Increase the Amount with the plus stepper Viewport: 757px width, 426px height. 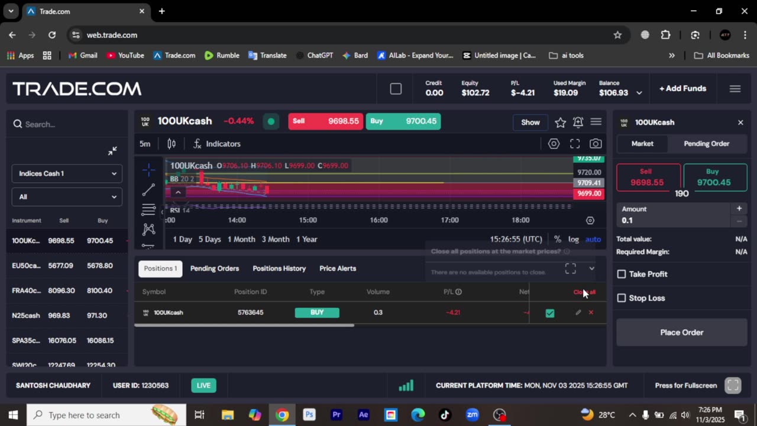click(739, 208)
